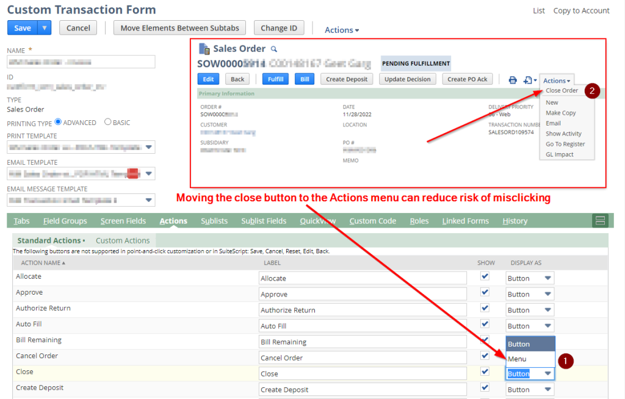Select the ADVANCED printing type
625x399 pixels.
(x=58, y=122)
